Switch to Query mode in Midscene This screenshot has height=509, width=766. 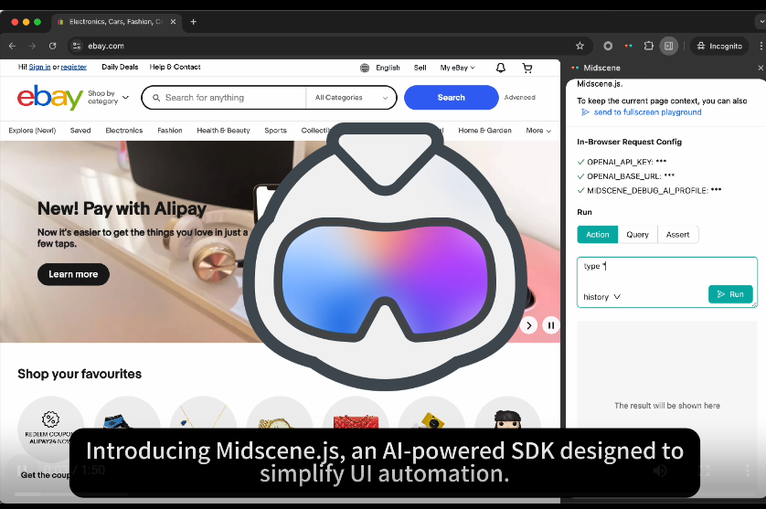pos(637,235)
